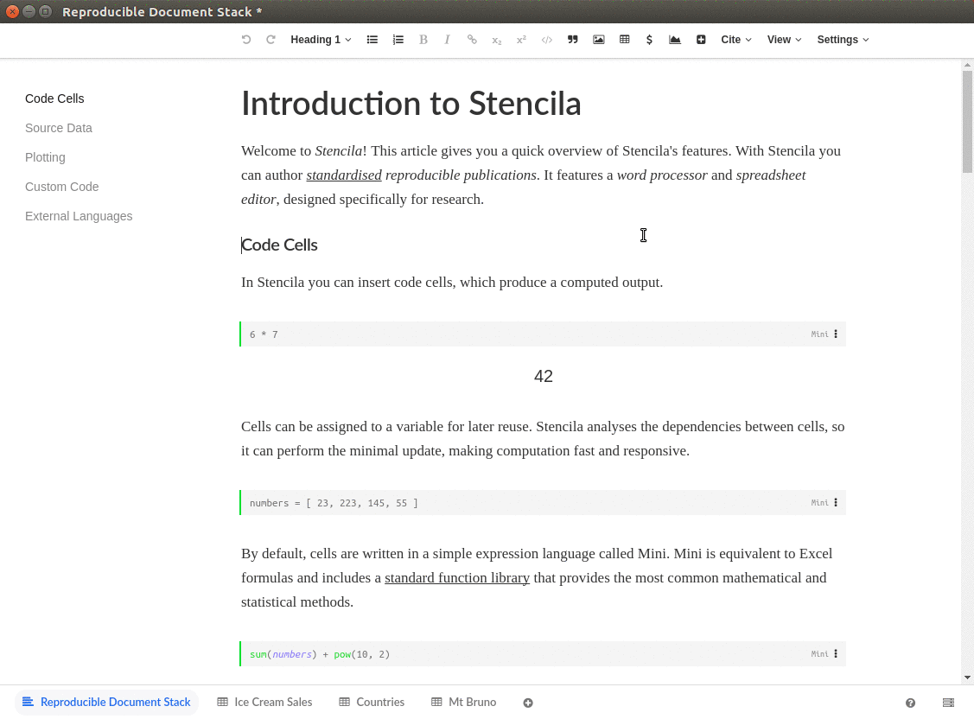The image size is (974, 719).
Task: Follow the 'standardised' link
Action: pyautogui.click(x=343, y=175)
